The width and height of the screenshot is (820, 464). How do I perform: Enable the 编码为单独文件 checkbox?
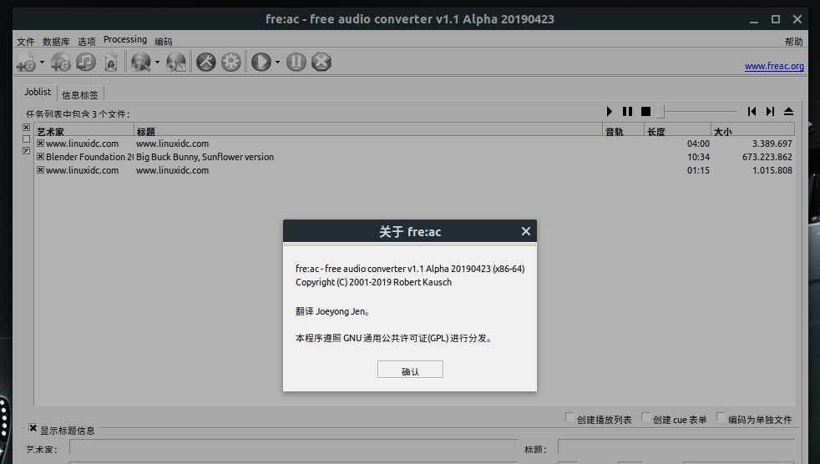click(721, 417)
